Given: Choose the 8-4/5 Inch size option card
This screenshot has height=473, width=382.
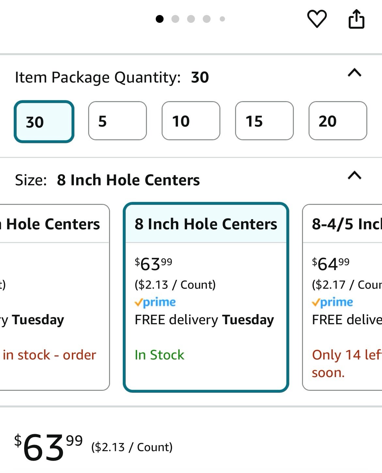Looking at the screenshot, I should [342, 297].
